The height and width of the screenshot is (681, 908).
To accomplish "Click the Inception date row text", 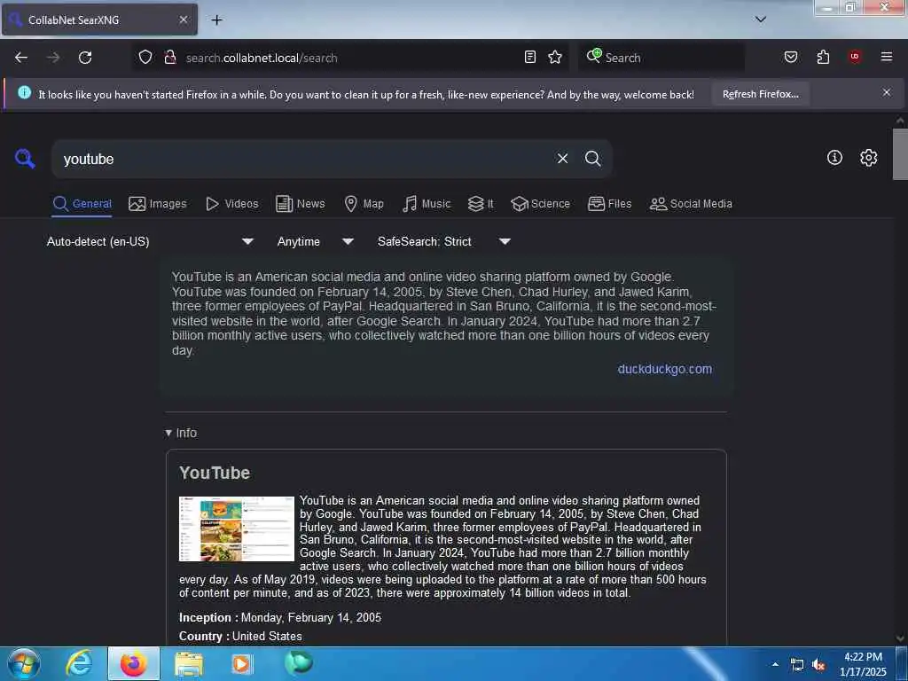I will (279, 618).
